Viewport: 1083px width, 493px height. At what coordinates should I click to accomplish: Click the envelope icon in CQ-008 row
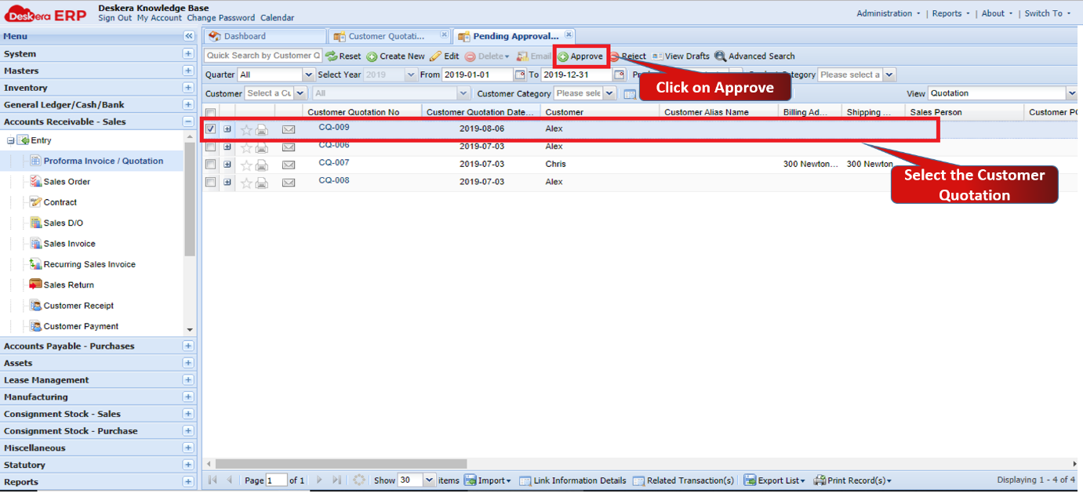tap(289, 183)
